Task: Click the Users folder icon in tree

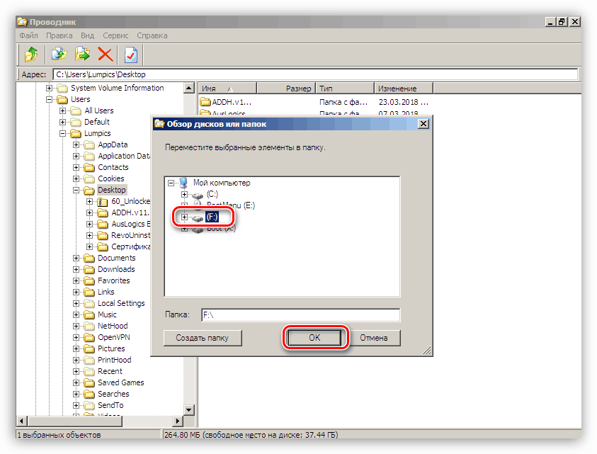Action: pyautogui.click(x=62, y=99)
